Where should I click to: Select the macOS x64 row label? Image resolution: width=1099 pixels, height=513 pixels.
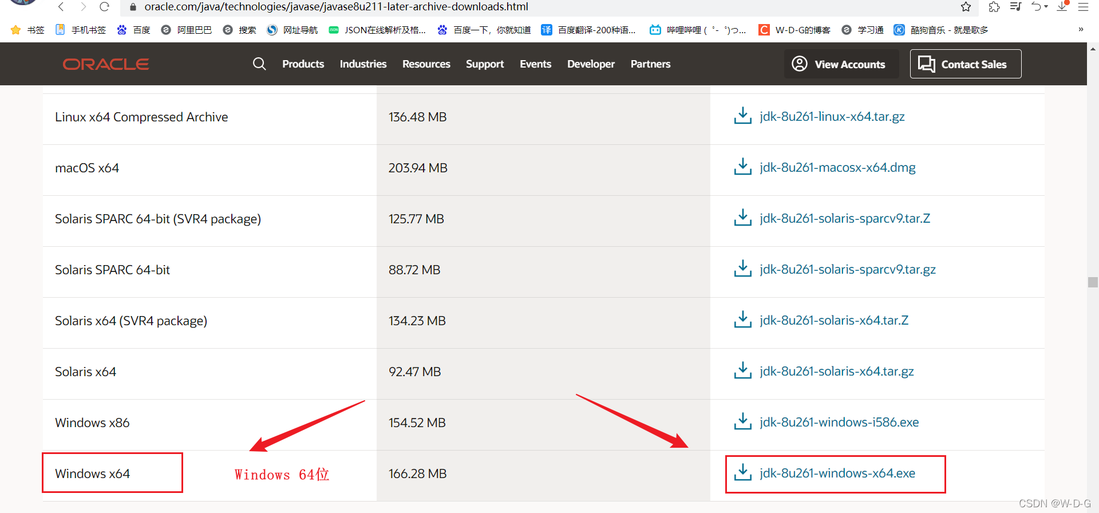pyautogui.click(x=87, y=168)
